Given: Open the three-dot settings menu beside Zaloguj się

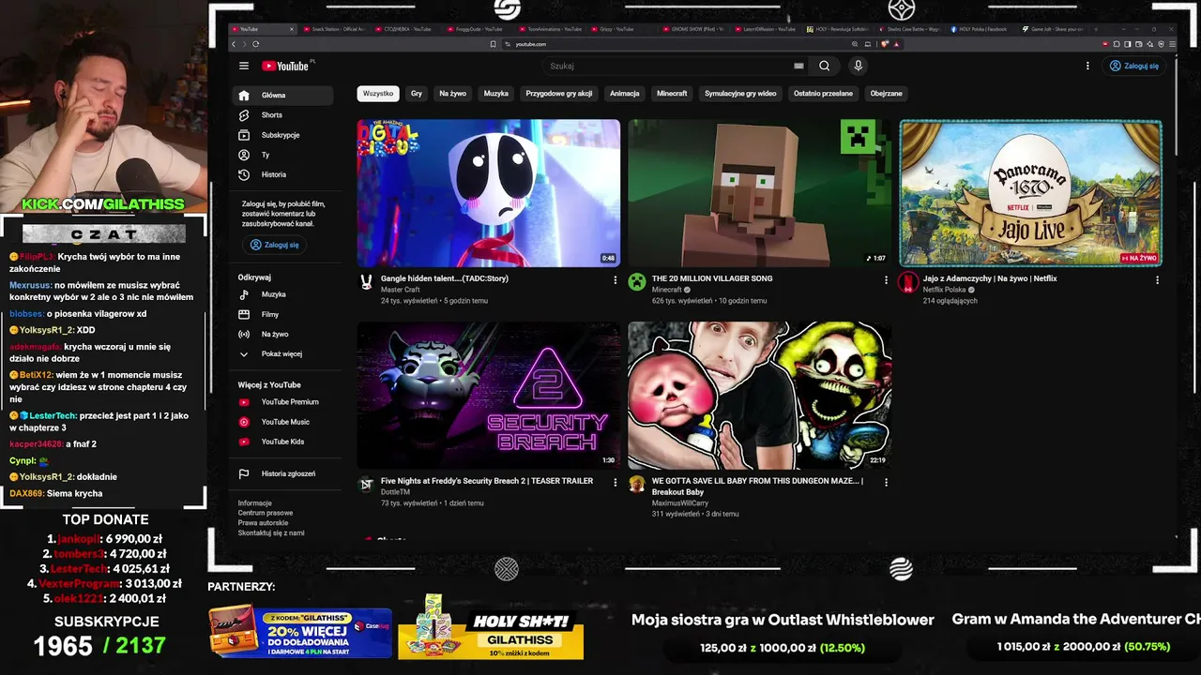Looking at the screenshot, I should click(1087, 66).
